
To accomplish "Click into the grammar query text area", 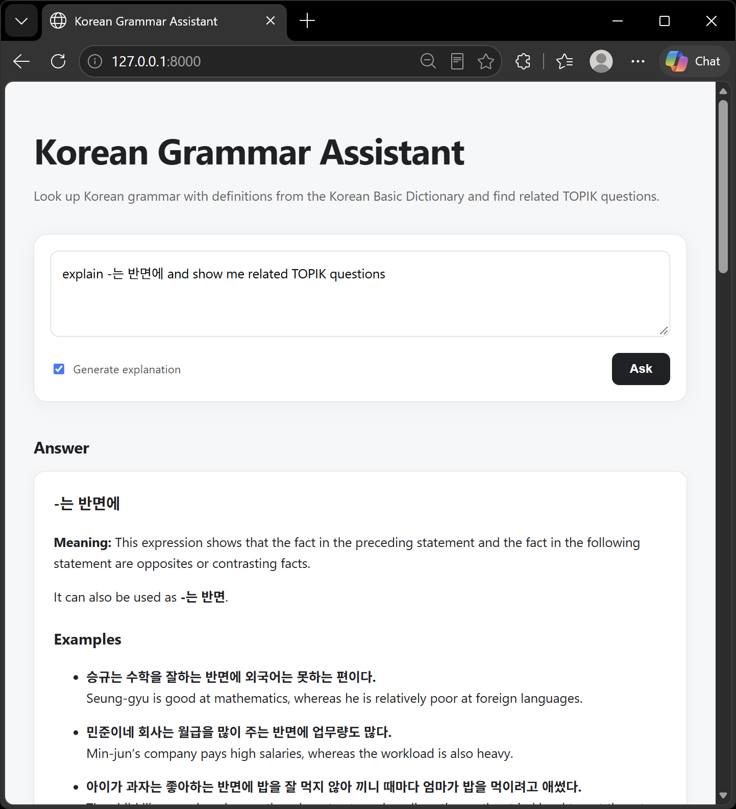I will (360, 294).
